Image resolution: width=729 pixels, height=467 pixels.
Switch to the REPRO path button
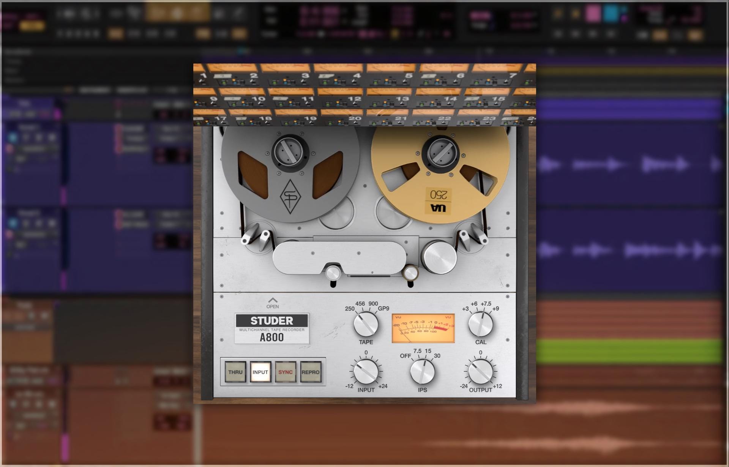click(310, 372)
